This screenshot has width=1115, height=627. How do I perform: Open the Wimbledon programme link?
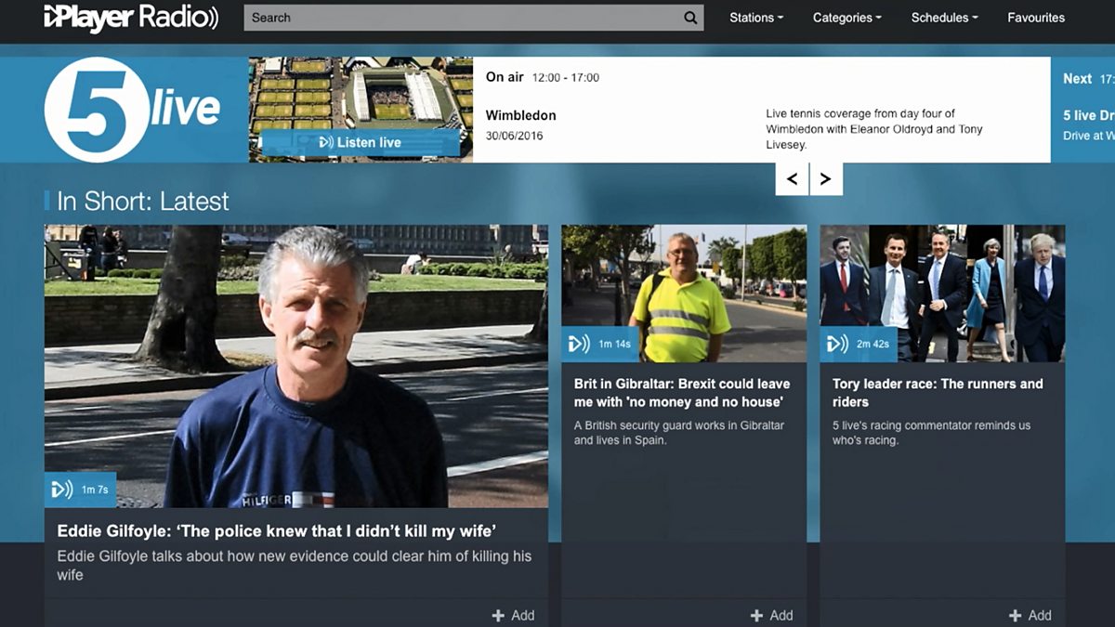[520, 116]
